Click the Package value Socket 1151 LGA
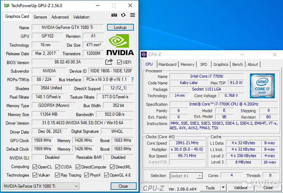Viewport: 283px width, 193px height. pos(207,89)
